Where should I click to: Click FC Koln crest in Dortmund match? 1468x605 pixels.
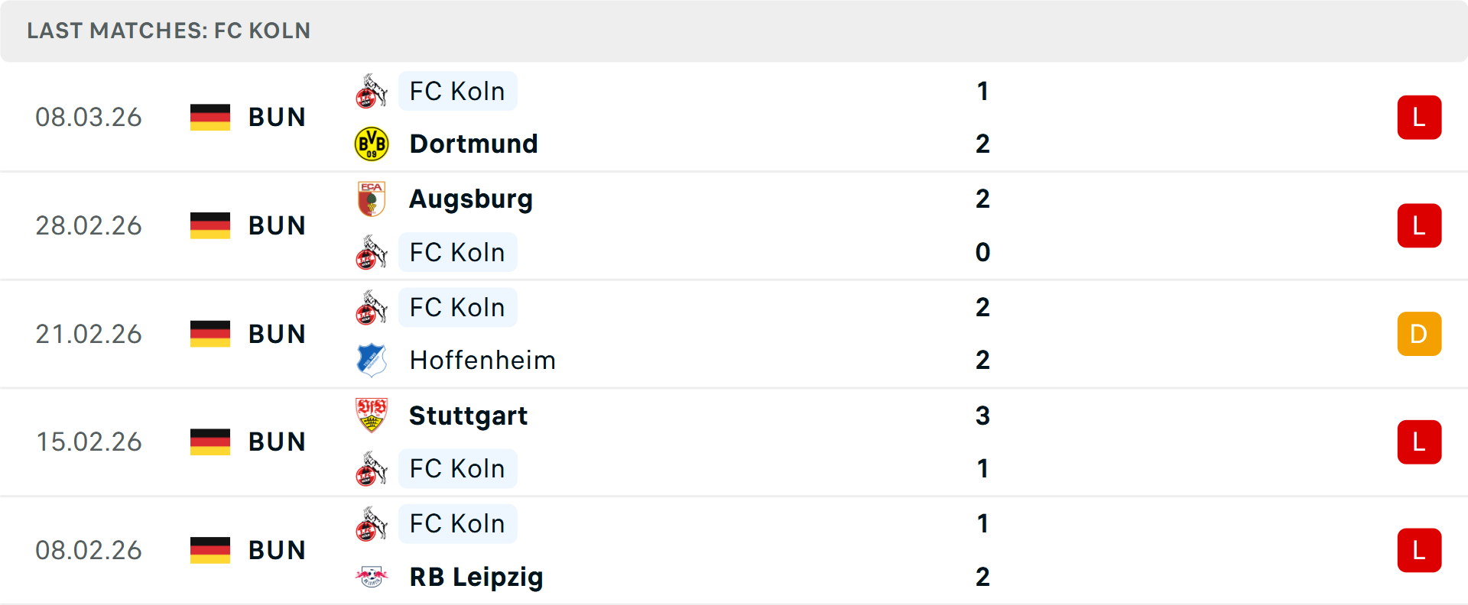(372, 92)
